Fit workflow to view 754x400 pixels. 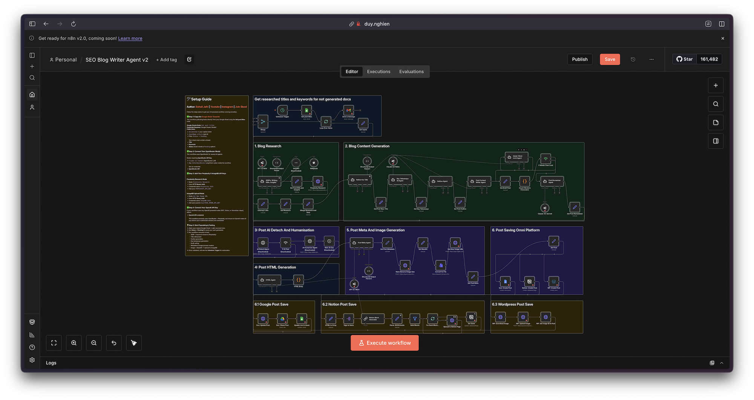(x=54, y=343)
